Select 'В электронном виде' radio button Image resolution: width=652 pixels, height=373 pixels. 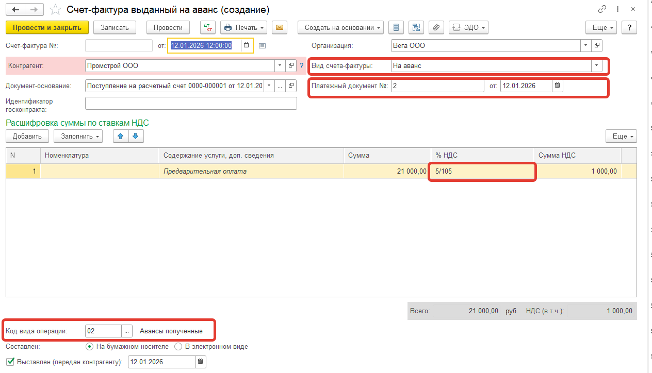tap(178, 347)
